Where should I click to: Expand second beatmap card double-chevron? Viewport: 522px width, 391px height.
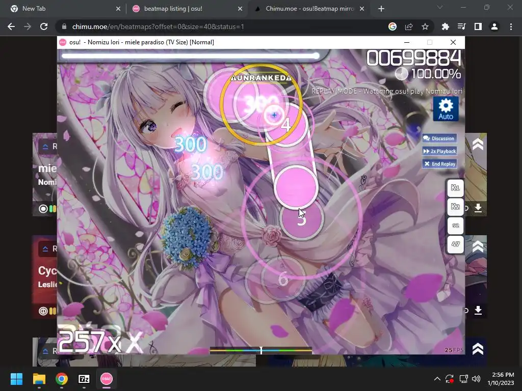[x=478, y=246]
